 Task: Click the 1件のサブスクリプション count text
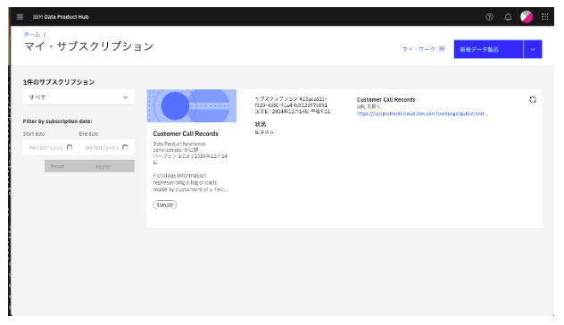point(59,82)
